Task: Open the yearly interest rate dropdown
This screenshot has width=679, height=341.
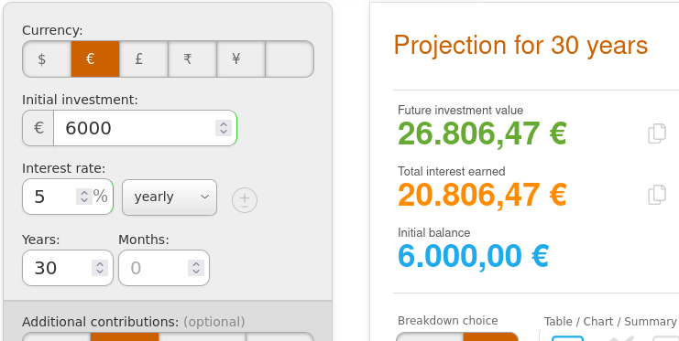Action: pyautogui.click(x=170, y=197)
